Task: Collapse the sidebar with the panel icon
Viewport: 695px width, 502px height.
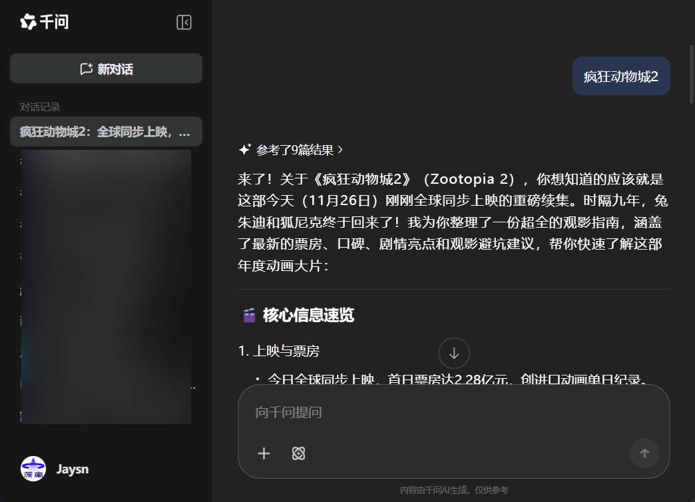Action: click(x=183, y=22)
